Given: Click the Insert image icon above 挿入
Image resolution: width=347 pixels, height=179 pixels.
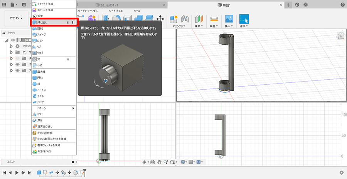Looking at the screenshot, I should [229, 19].
